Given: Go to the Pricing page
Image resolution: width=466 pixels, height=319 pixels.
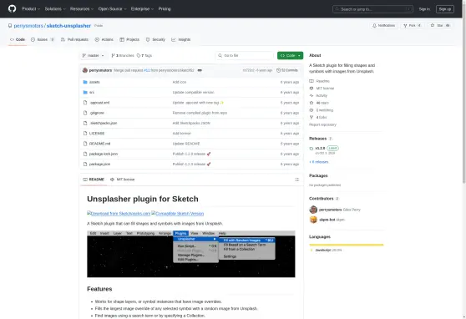Looking at the screenshot, I should (x=165, y=9).
